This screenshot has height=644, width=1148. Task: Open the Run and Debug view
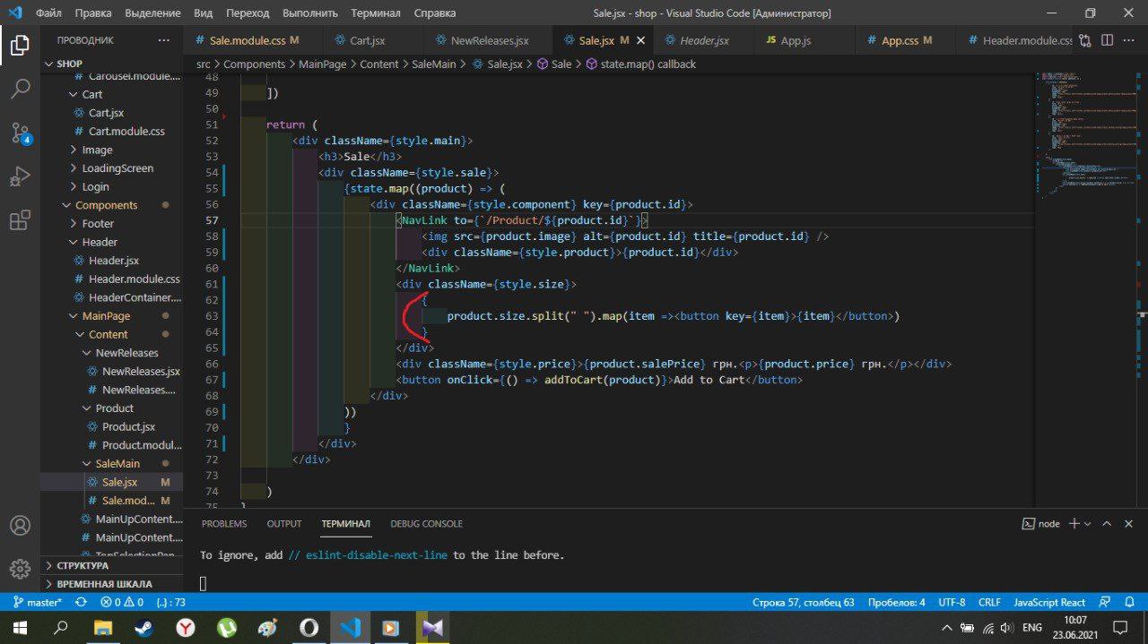point(20,176)
